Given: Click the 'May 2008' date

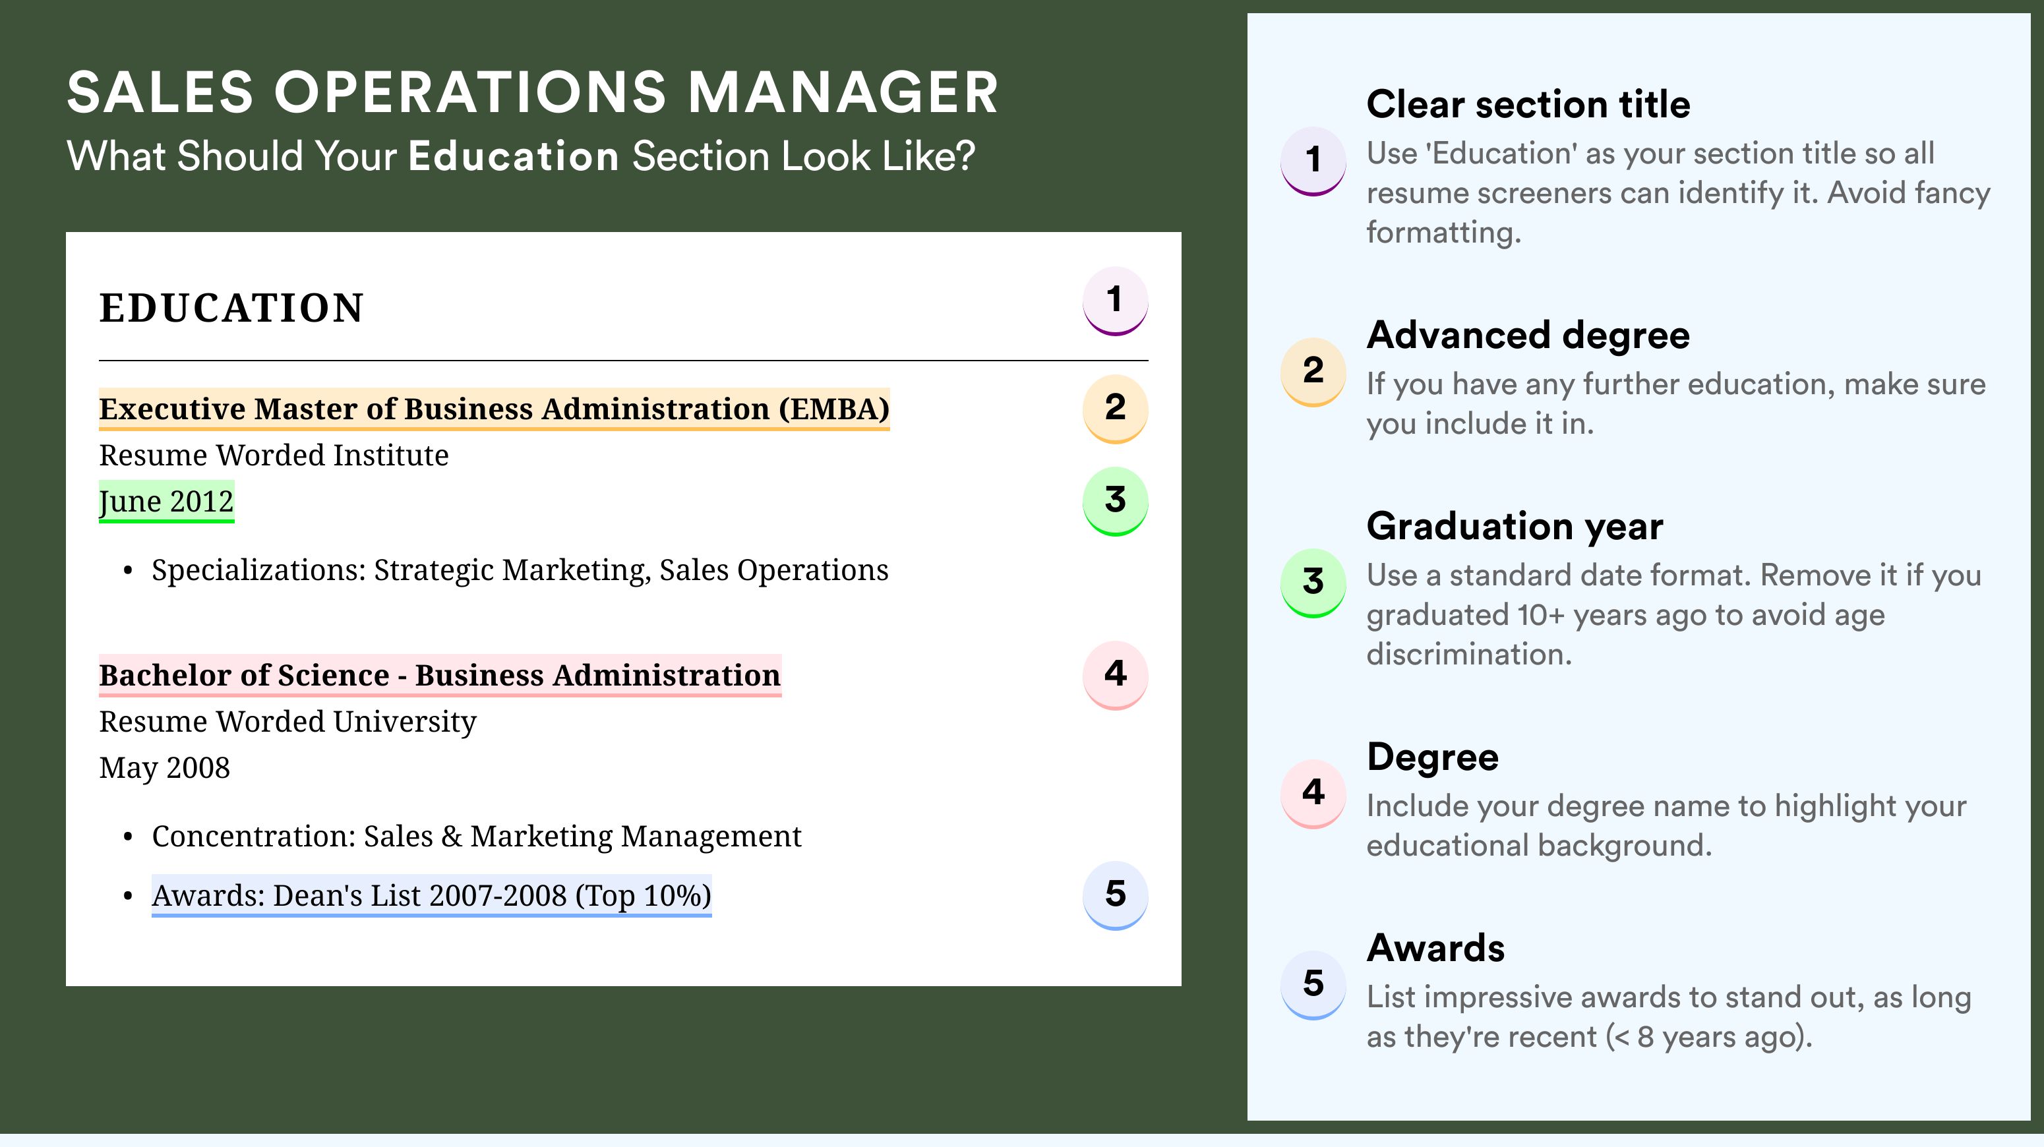Looking at the screenshot, I should [x=165, y=768].
